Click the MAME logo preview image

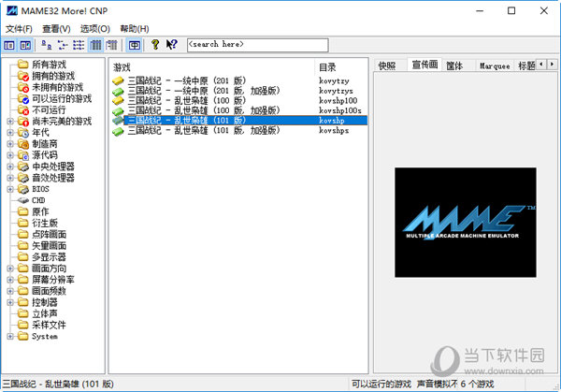click(466, 223)
